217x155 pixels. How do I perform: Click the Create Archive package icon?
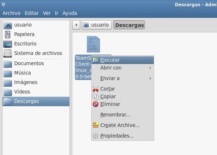[x=96, y=125]
